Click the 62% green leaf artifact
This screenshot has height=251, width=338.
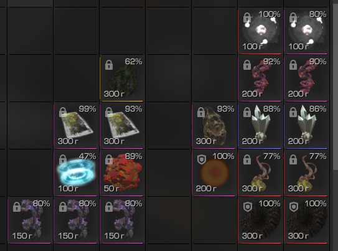click(122, 78)
